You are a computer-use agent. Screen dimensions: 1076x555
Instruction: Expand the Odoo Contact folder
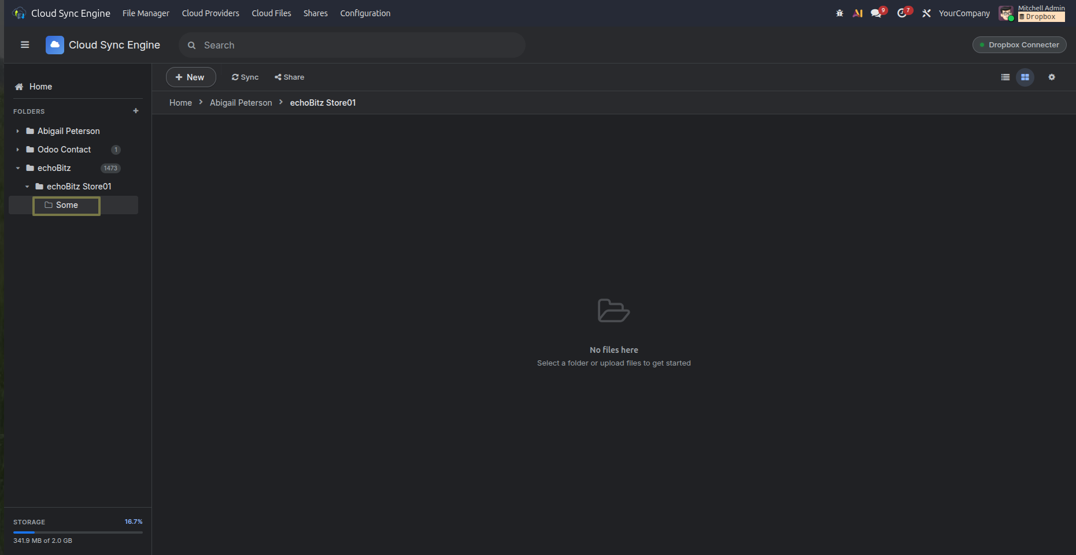point(18,150)
